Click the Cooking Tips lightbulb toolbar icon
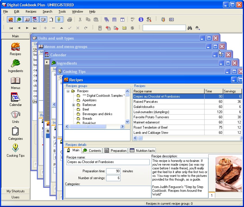Image resolution: width=244 pixels, height=207 pixels. (59, 20)
